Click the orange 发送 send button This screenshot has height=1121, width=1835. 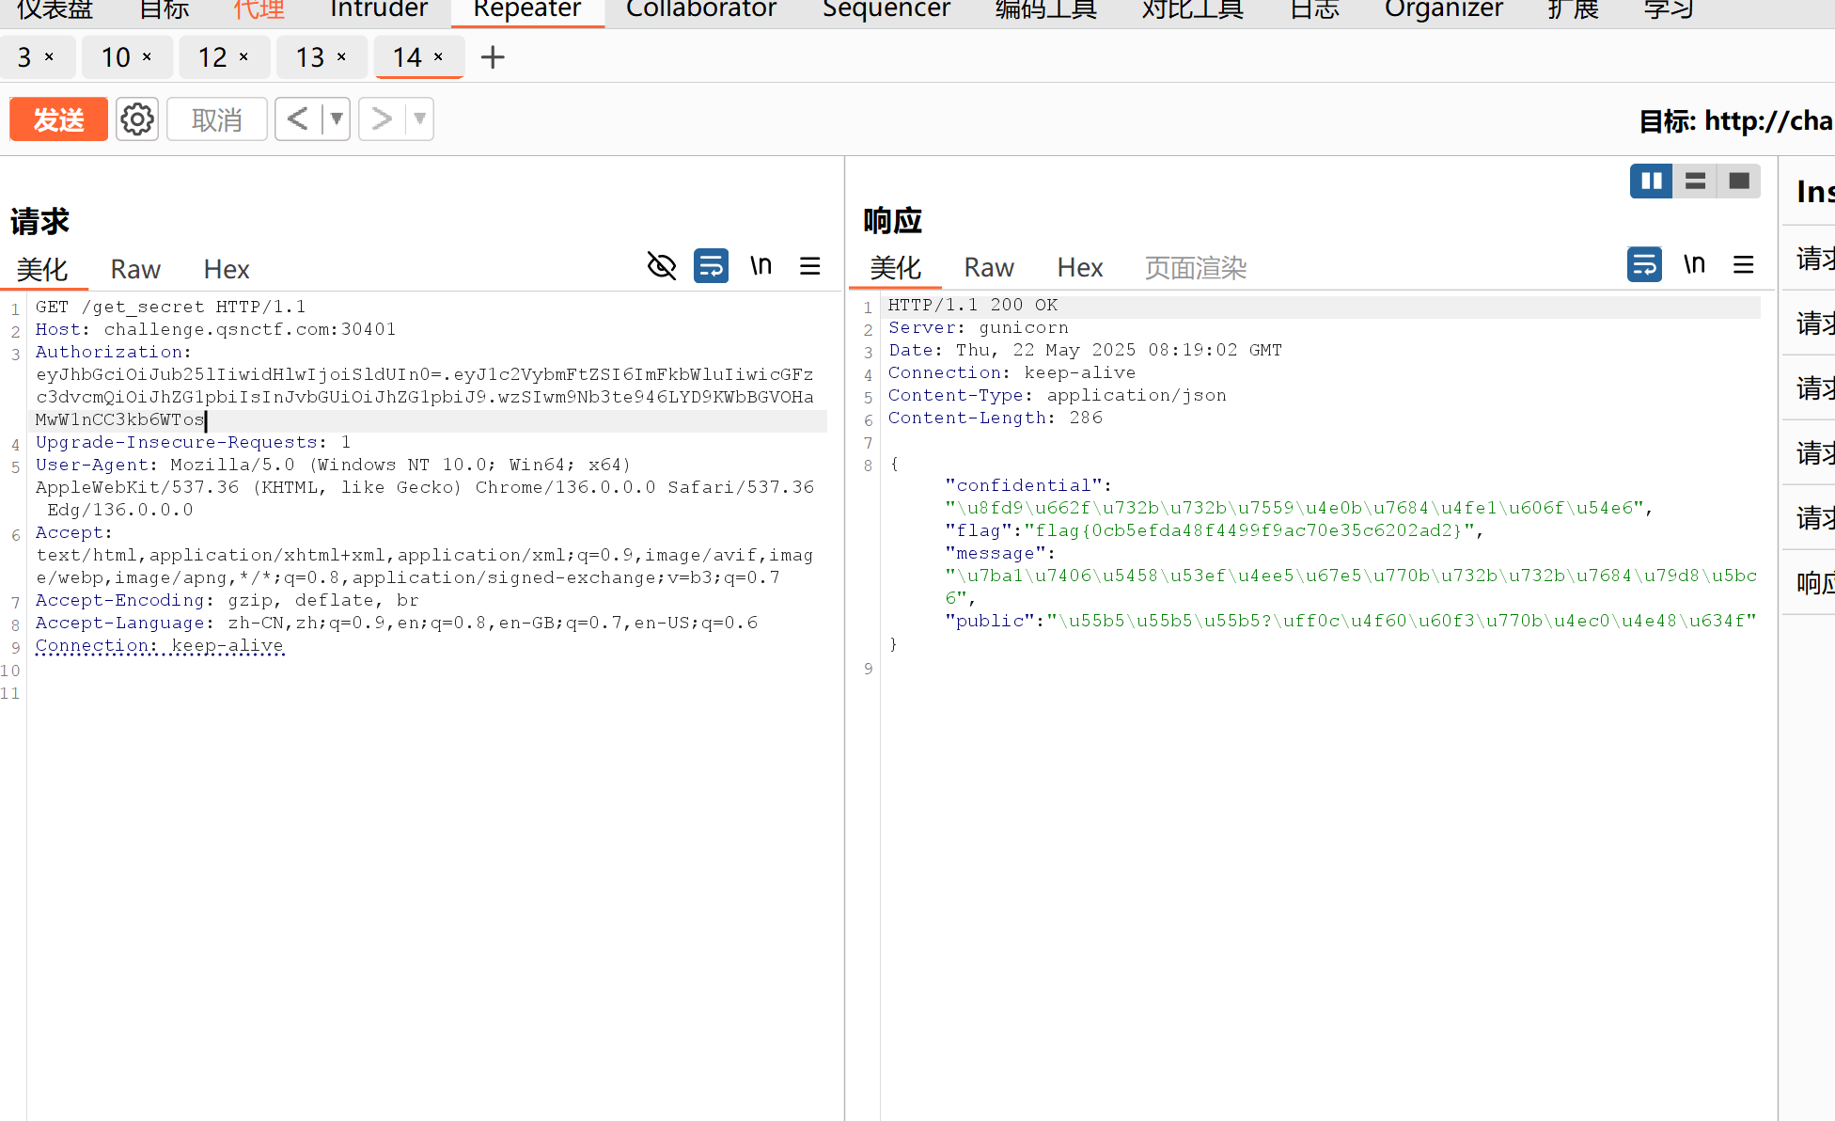click(x=58, y=119)
